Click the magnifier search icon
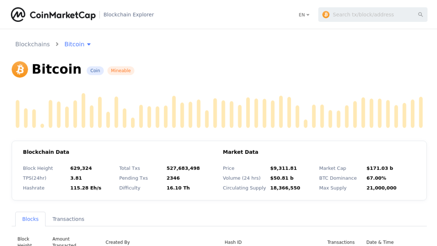 click(420, 15)
